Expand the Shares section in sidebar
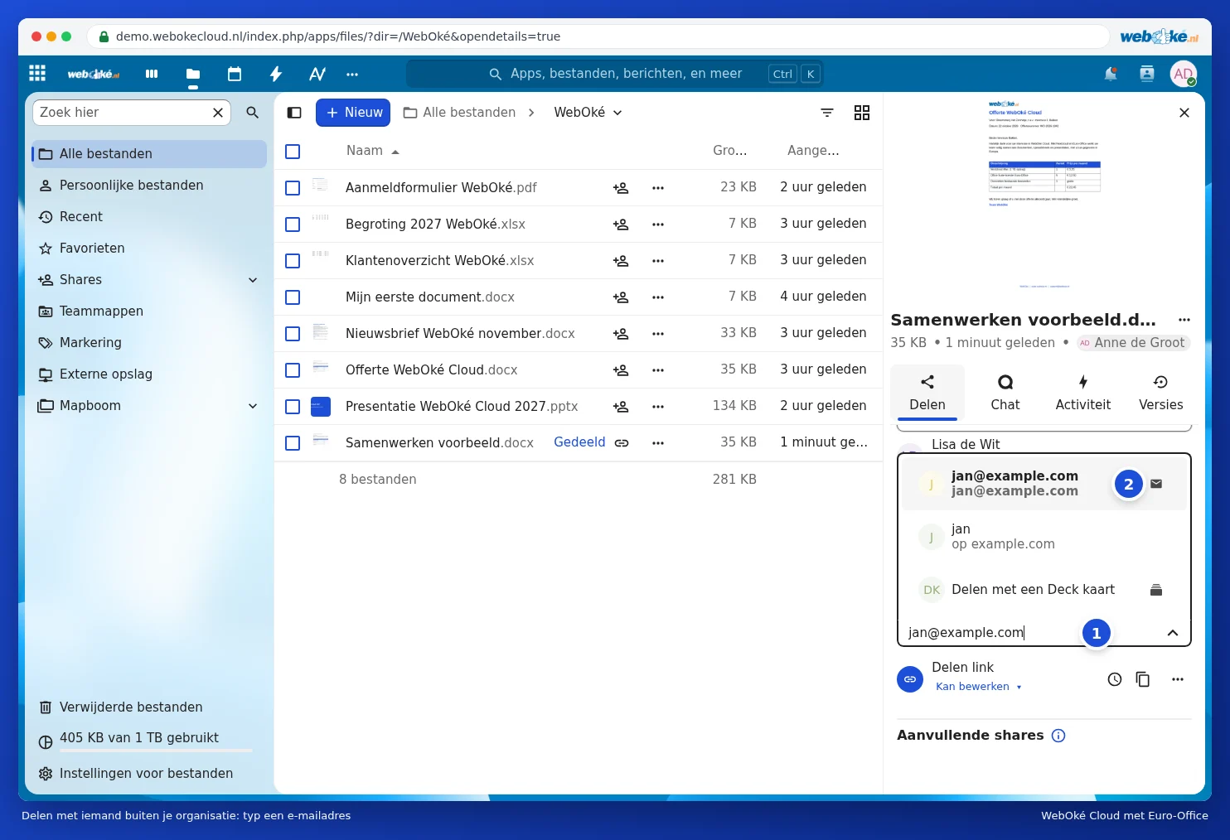1230x840 pixels. [x=253, y=280]
